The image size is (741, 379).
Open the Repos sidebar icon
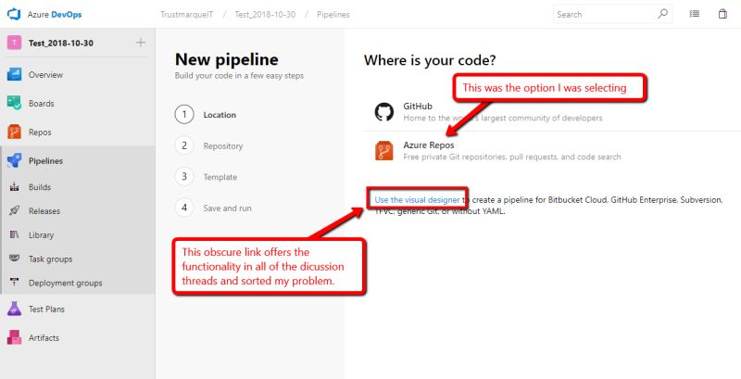pyautogui.click(x=14, y=133)
